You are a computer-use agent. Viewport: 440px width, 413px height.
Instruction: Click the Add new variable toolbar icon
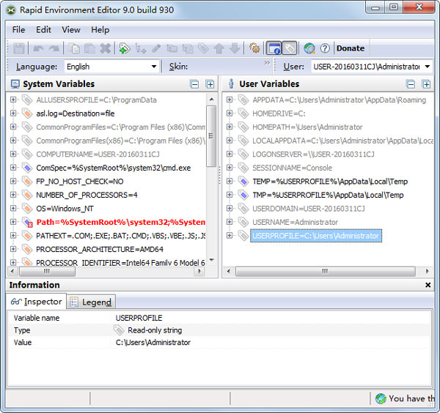[124, 48]
